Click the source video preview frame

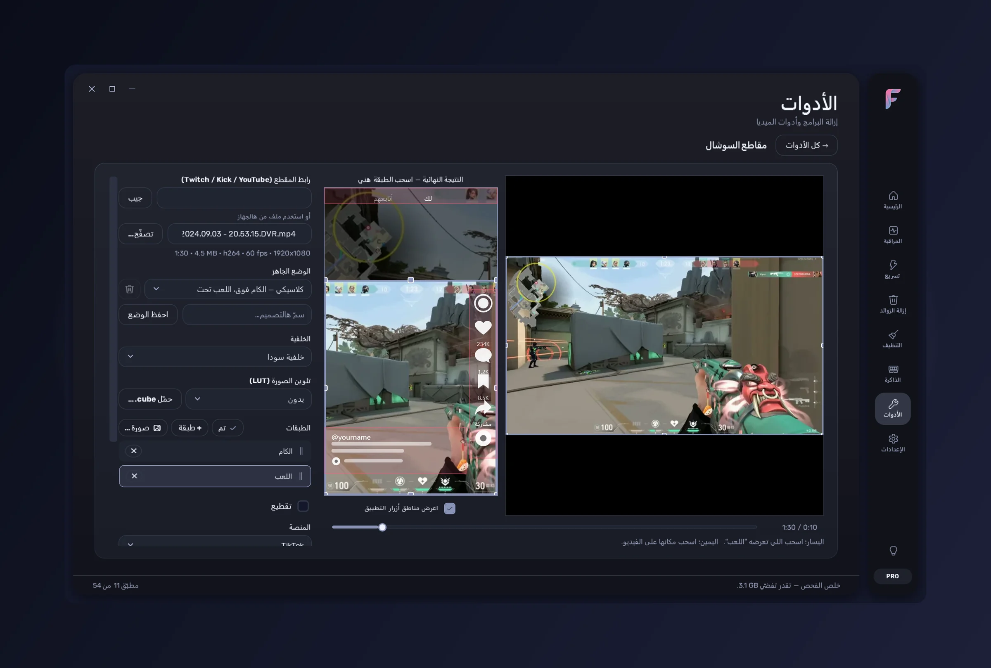(x=664, y=346)
